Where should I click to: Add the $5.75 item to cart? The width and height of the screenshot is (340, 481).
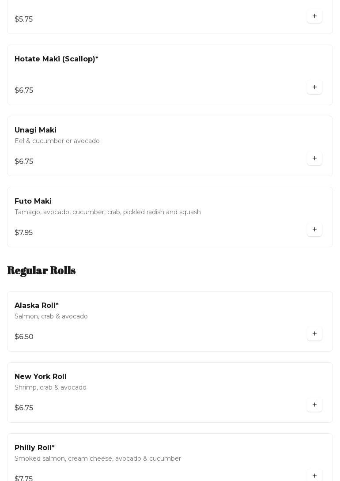click(314, 16)
